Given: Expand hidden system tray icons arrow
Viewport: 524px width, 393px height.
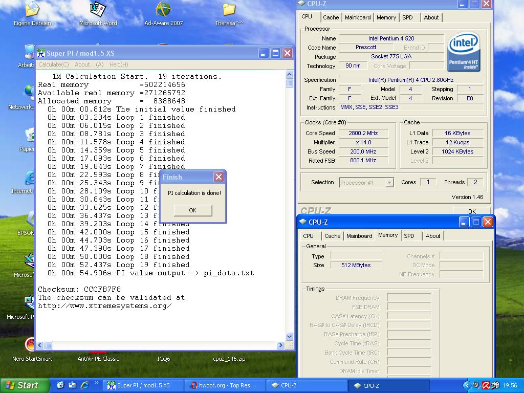Looking at the screenshot, I should [467, 385].
